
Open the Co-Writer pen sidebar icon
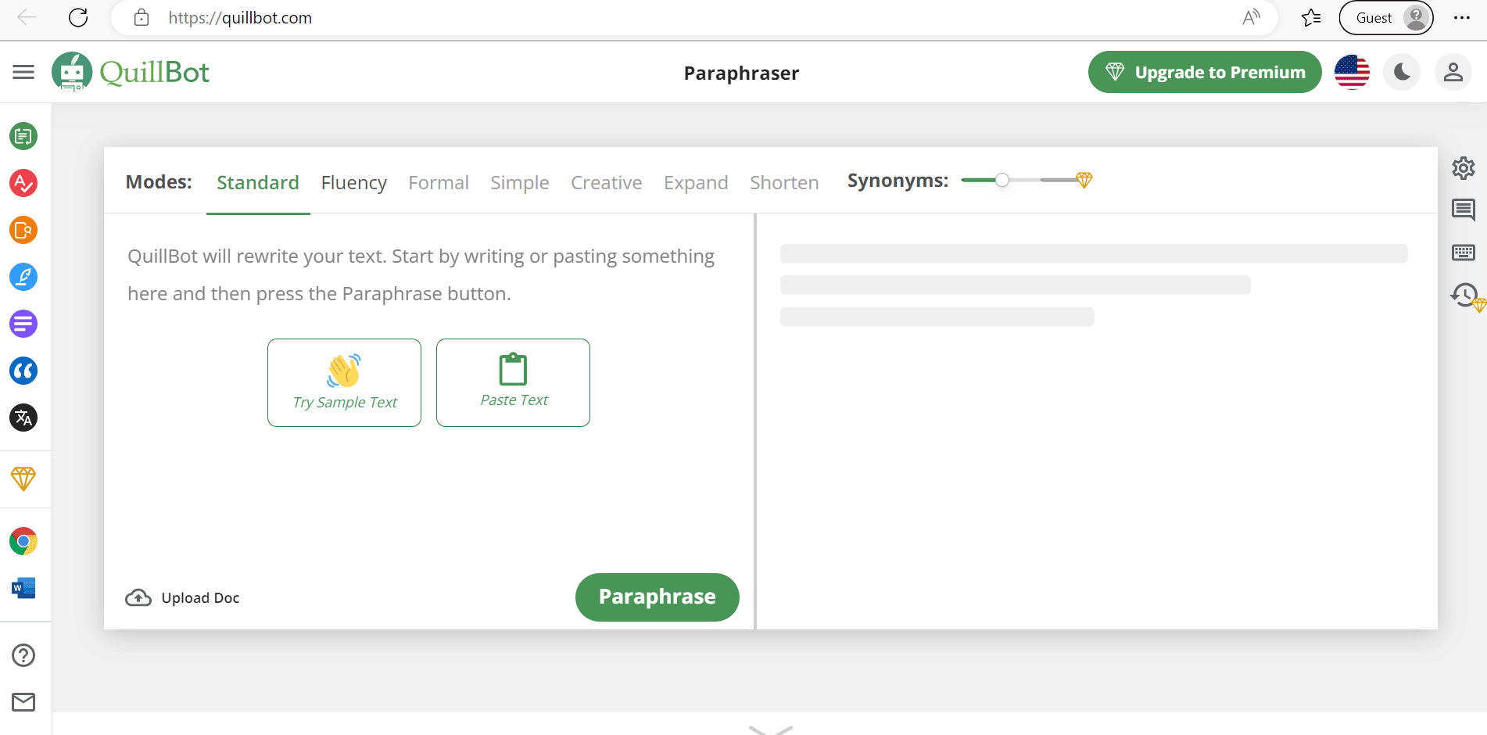(x=23, y=277)
